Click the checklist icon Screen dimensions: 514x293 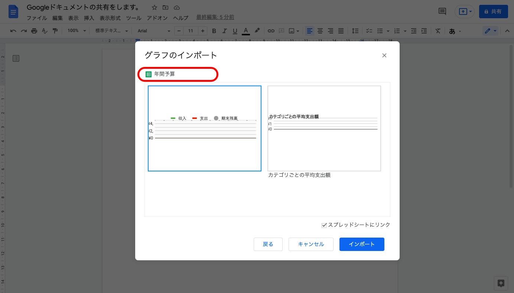pyautogui.click(x=369, y=31)
